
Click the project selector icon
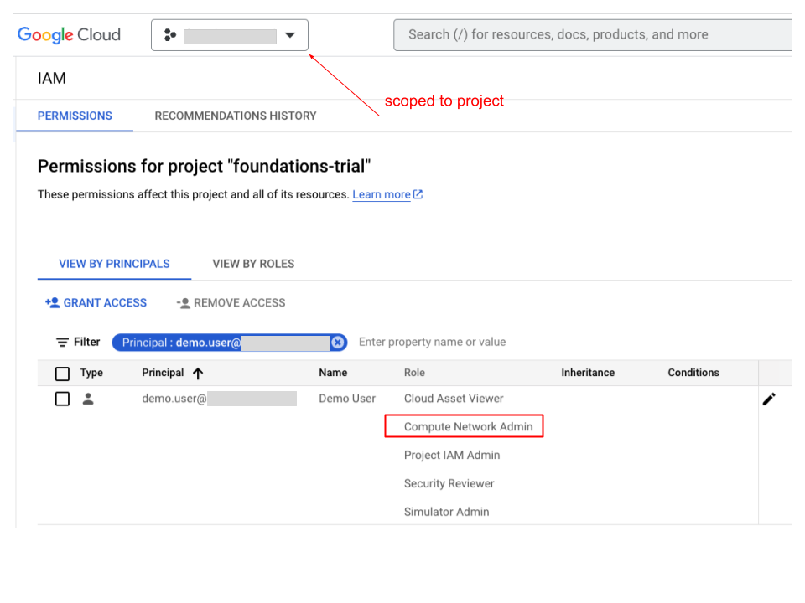click(169, 34)
